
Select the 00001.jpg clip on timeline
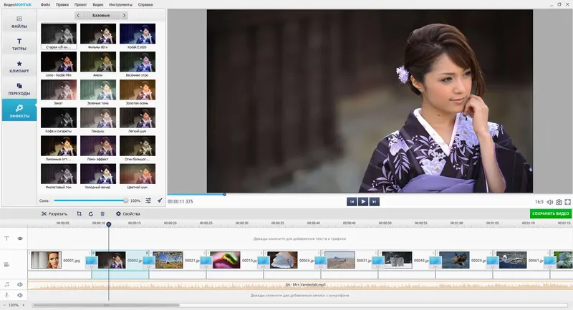pos(56,260)
